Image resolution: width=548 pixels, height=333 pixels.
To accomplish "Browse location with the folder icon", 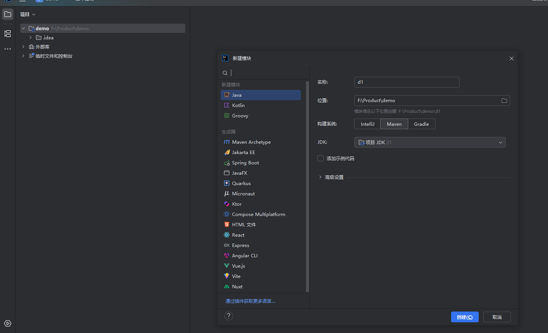I will pyautogui.click(x=504, y=101).
